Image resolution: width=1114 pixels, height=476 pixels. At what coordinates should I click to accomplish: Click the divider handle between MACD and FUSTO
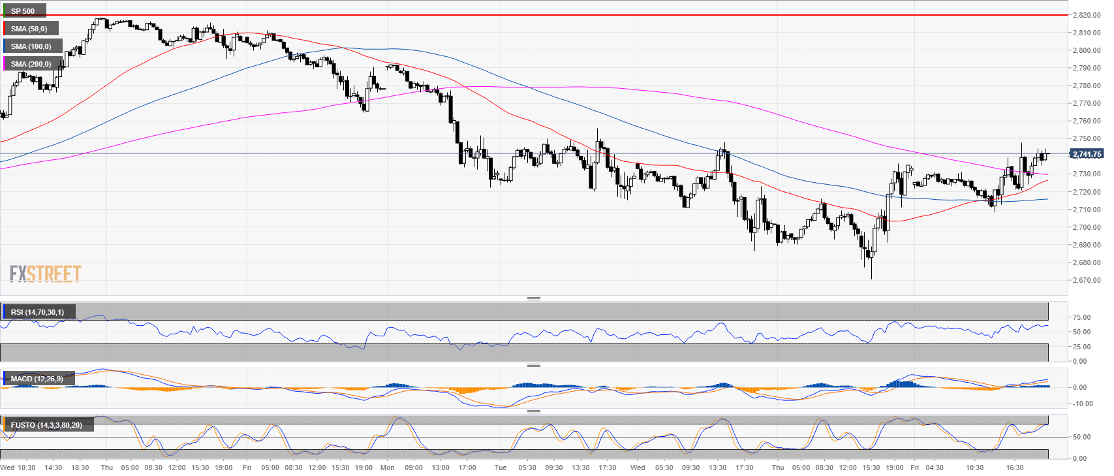click(x=533, y=411)
